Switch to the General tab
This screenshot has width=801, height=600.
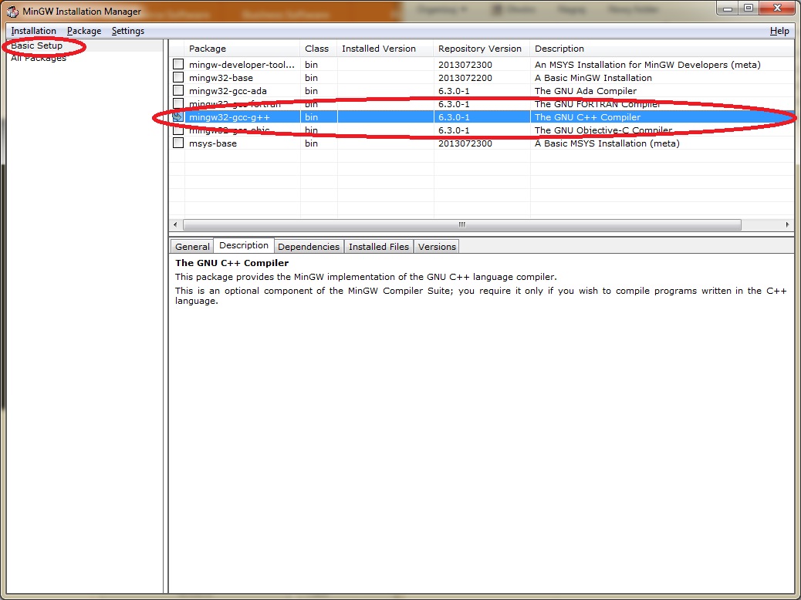click(x=192, y=247)
